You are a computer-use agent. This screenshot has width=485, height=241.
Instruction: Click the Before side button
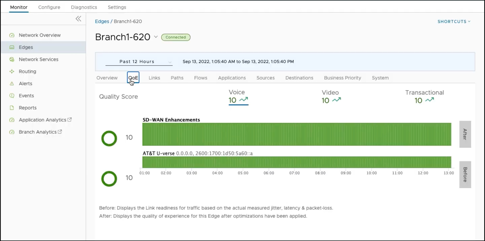[x=465, y=174]
